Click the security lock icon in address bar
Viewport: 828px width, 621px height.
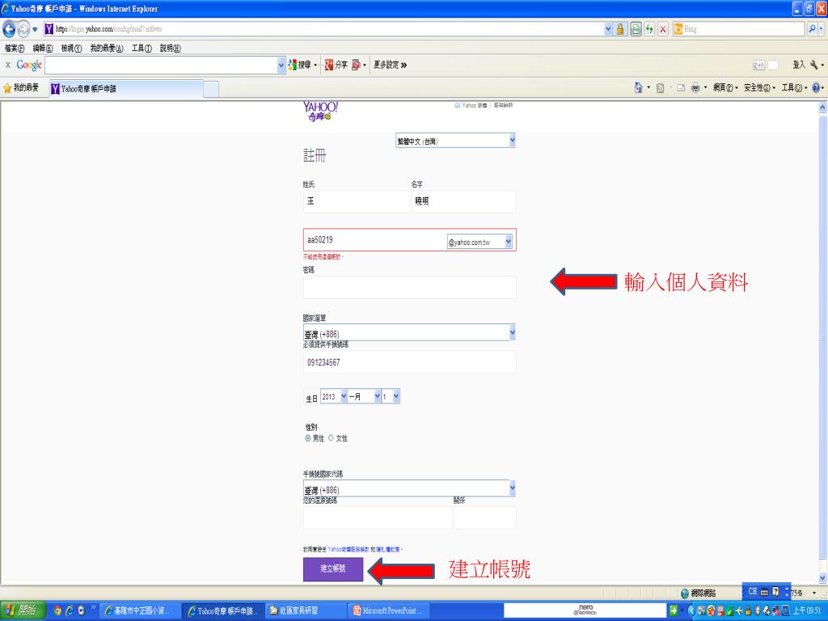[620, 30]
